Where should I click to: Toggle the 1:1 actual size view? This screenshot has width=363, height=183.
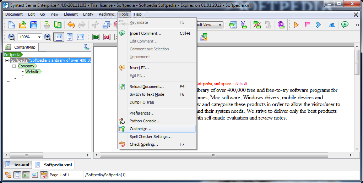59,37
